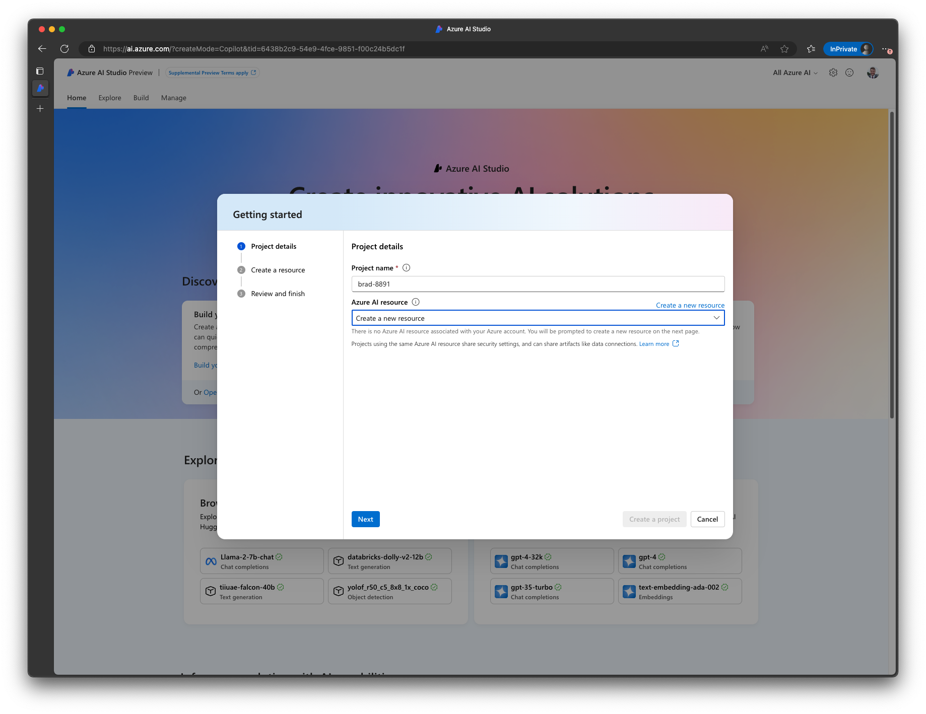Image resolution: width=926 pixels, height=714 pixels.
Task: Open a new tab with plus icon
Action: coord(40,108)
